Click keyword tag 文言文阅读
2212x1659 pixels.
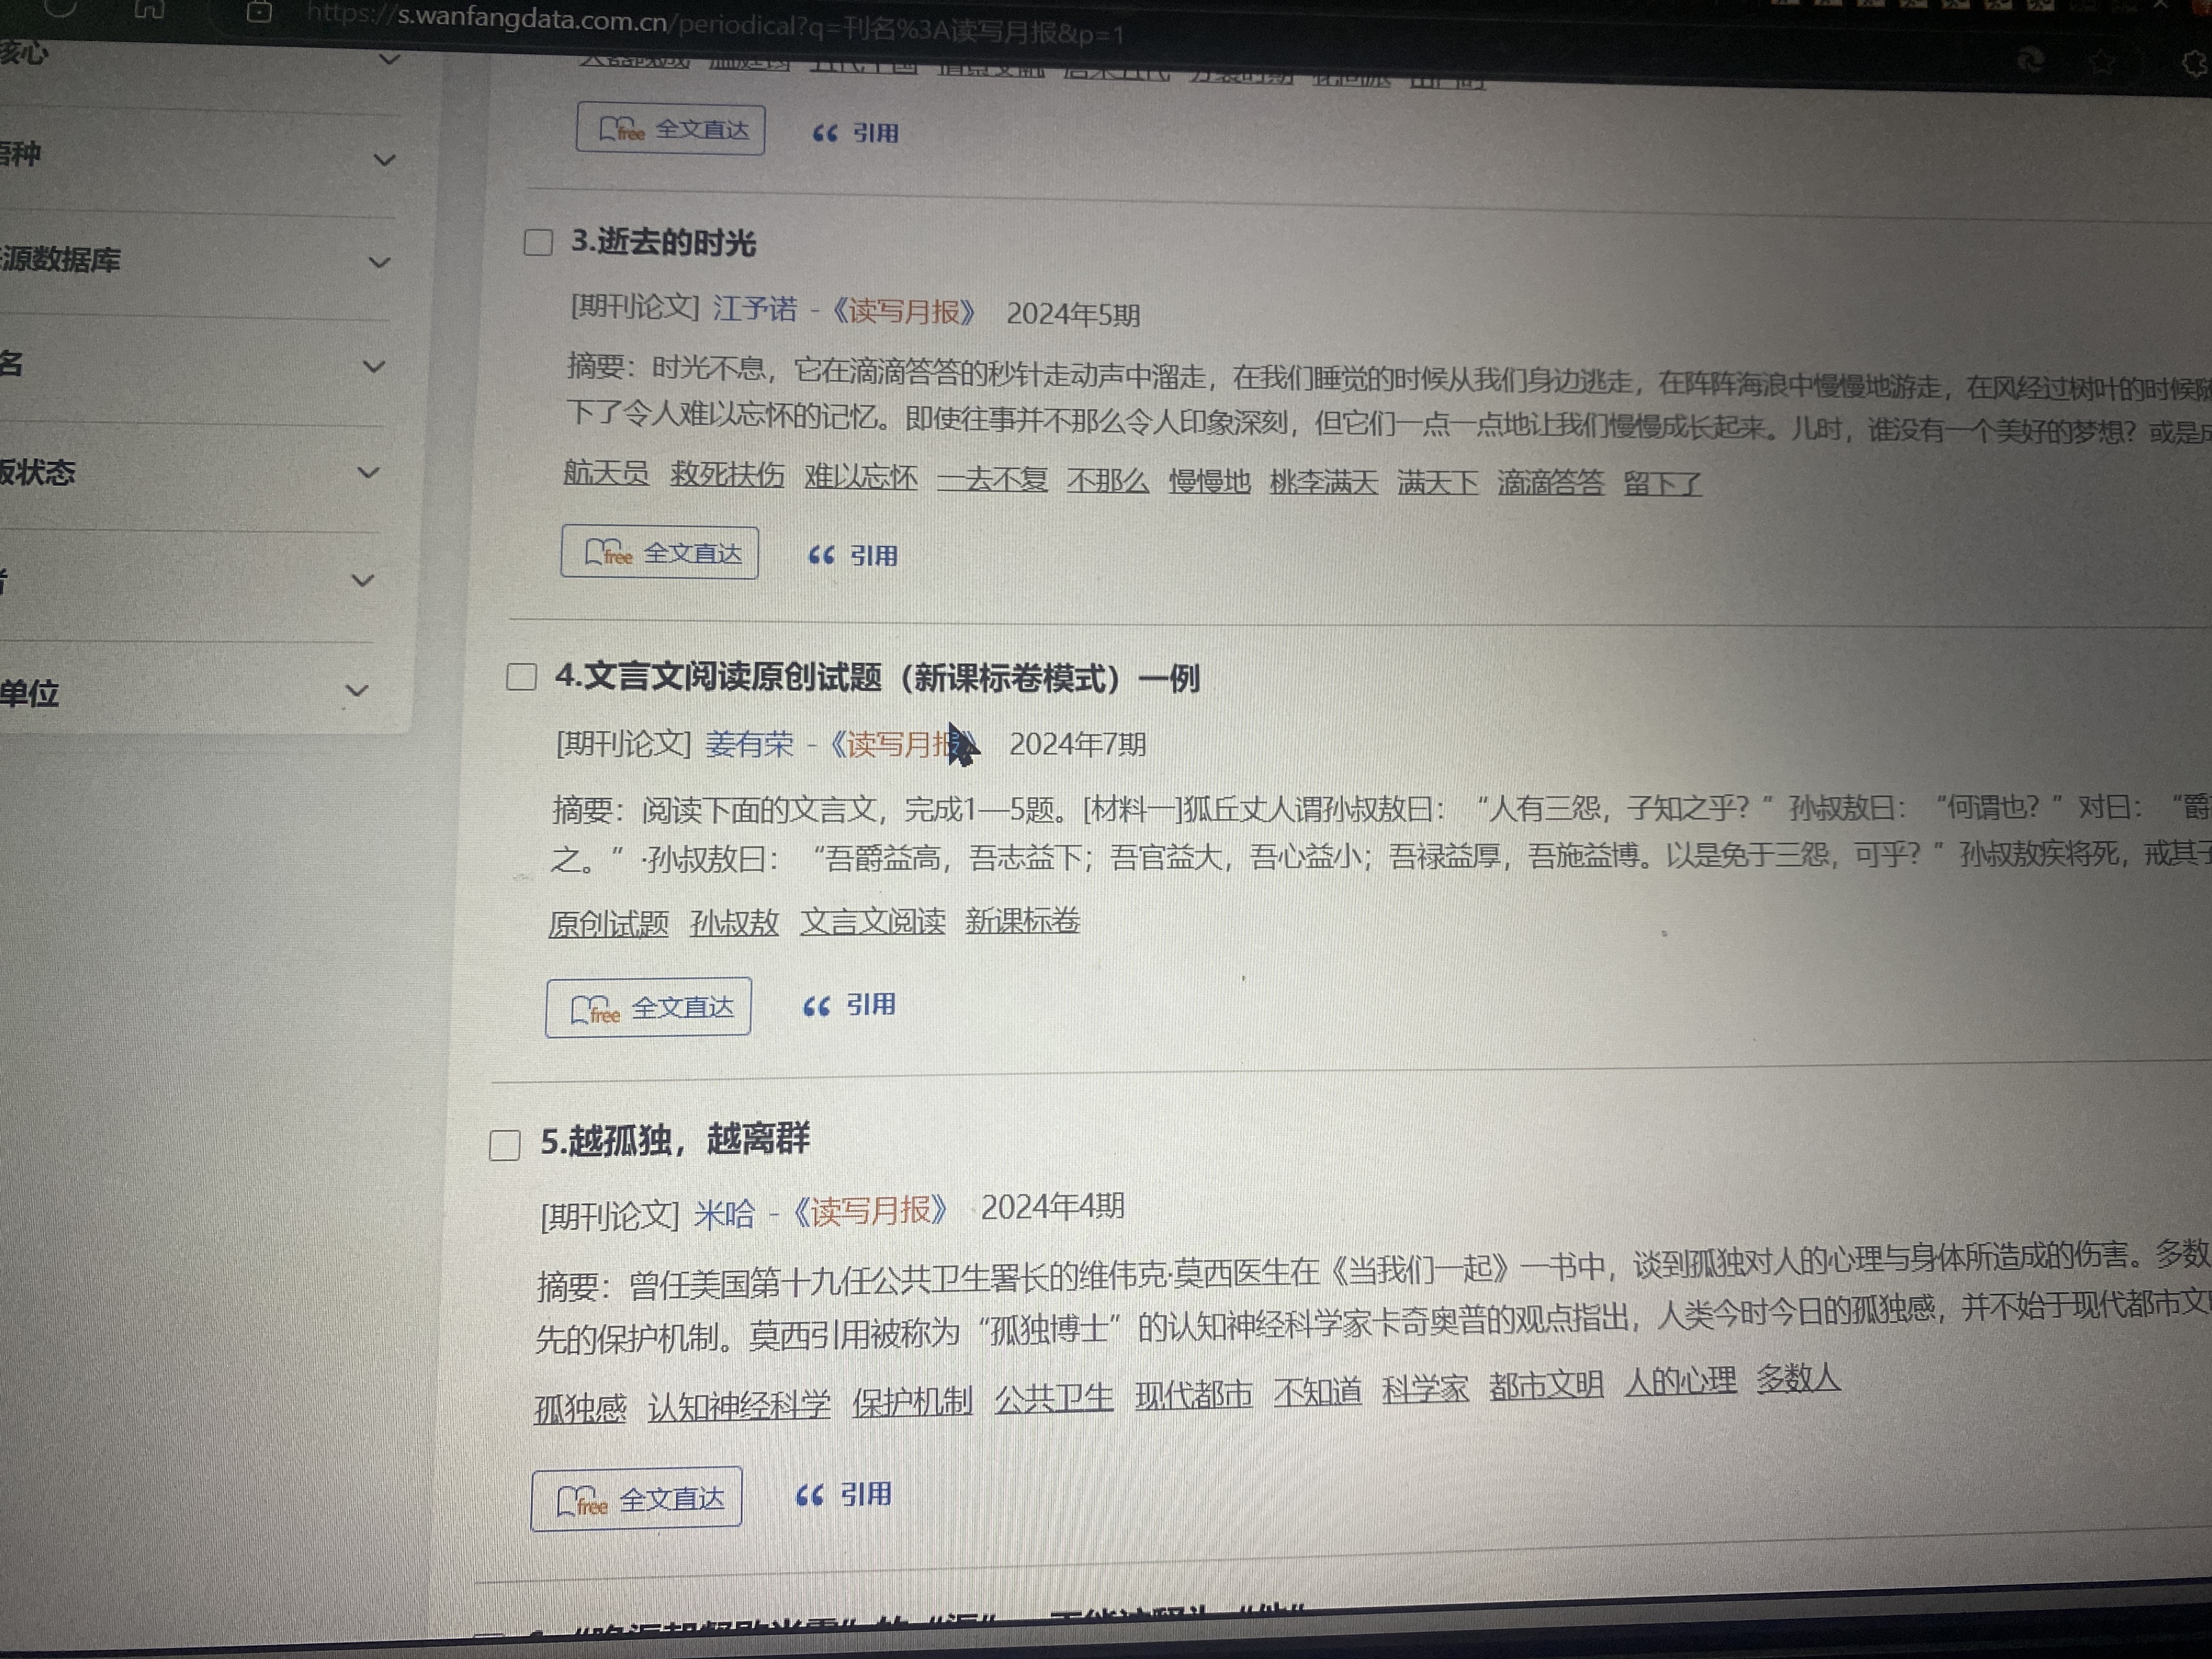tap(872, 921)
